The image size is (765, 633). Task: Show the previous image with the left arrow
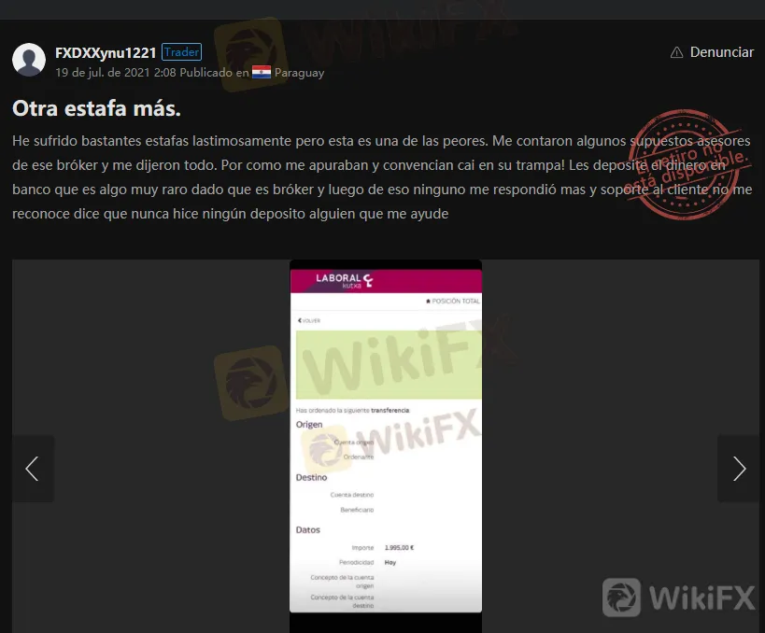click(x=33, y=469)
